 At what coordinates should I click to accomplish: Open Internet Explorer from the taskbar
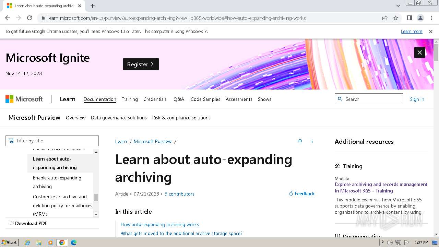click(27, 243)
